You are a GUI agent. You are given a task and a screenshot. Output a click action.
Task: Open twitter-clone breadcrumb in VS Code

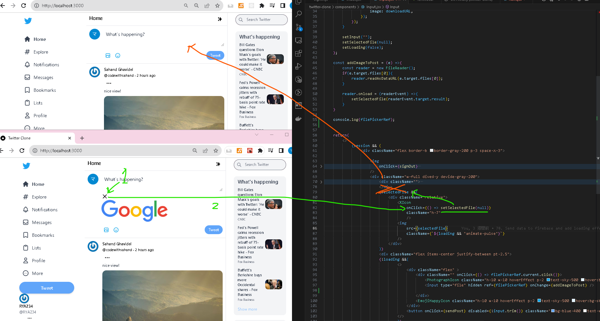320,7
